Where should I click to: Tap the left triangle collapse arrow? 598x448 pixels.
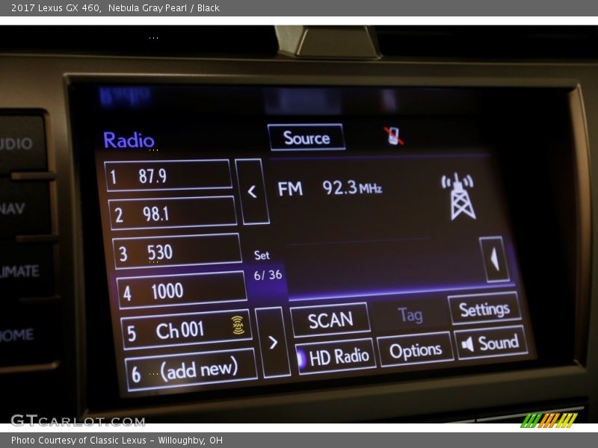tap(495, 259)
